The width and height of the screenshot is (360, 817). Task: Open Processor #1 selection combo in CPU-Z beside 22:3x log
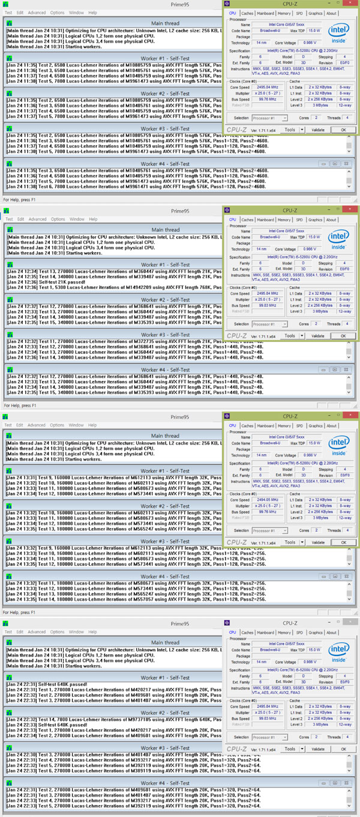[269, 737]
